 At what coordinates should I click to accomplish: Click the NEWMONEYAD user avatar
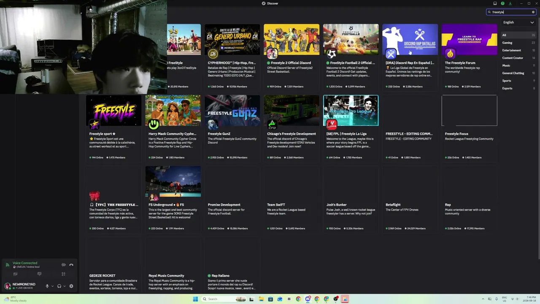click(7, 286)
